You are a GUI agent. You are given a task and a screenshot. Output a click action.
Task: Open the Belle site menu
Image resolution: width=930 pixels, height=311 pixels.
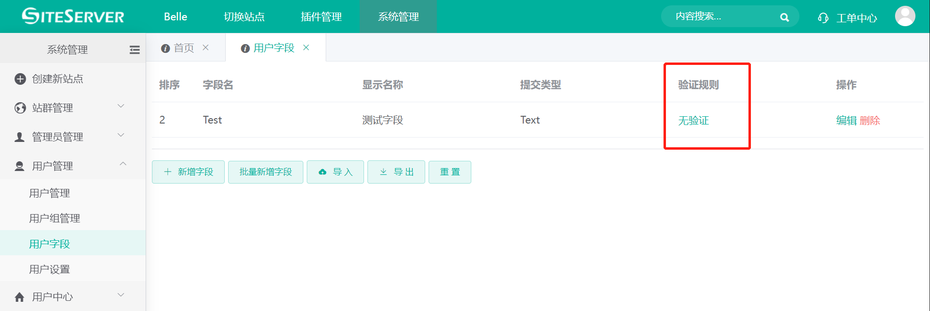(176, 16)
